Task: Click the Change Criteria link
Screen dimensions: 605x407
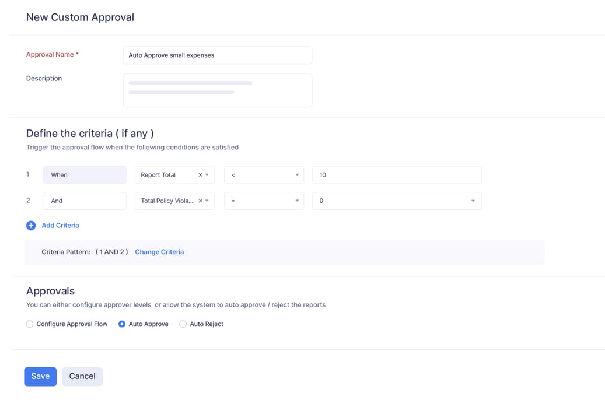Action: [x=159, y=252]
